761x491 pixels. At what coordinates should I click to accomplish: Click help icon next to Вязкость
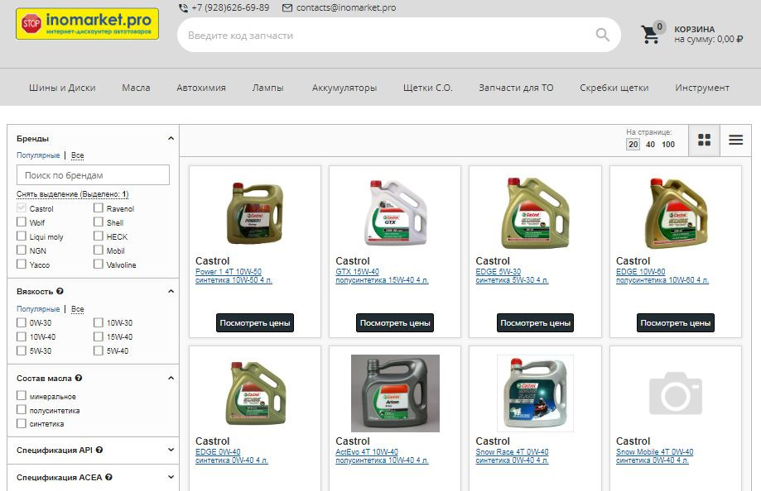(x=60, y=291)
